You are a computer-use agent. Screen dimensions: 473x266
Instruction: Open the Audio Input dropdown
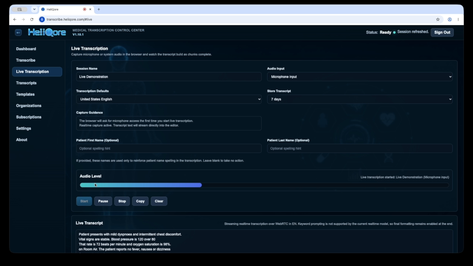pos(360,77)
